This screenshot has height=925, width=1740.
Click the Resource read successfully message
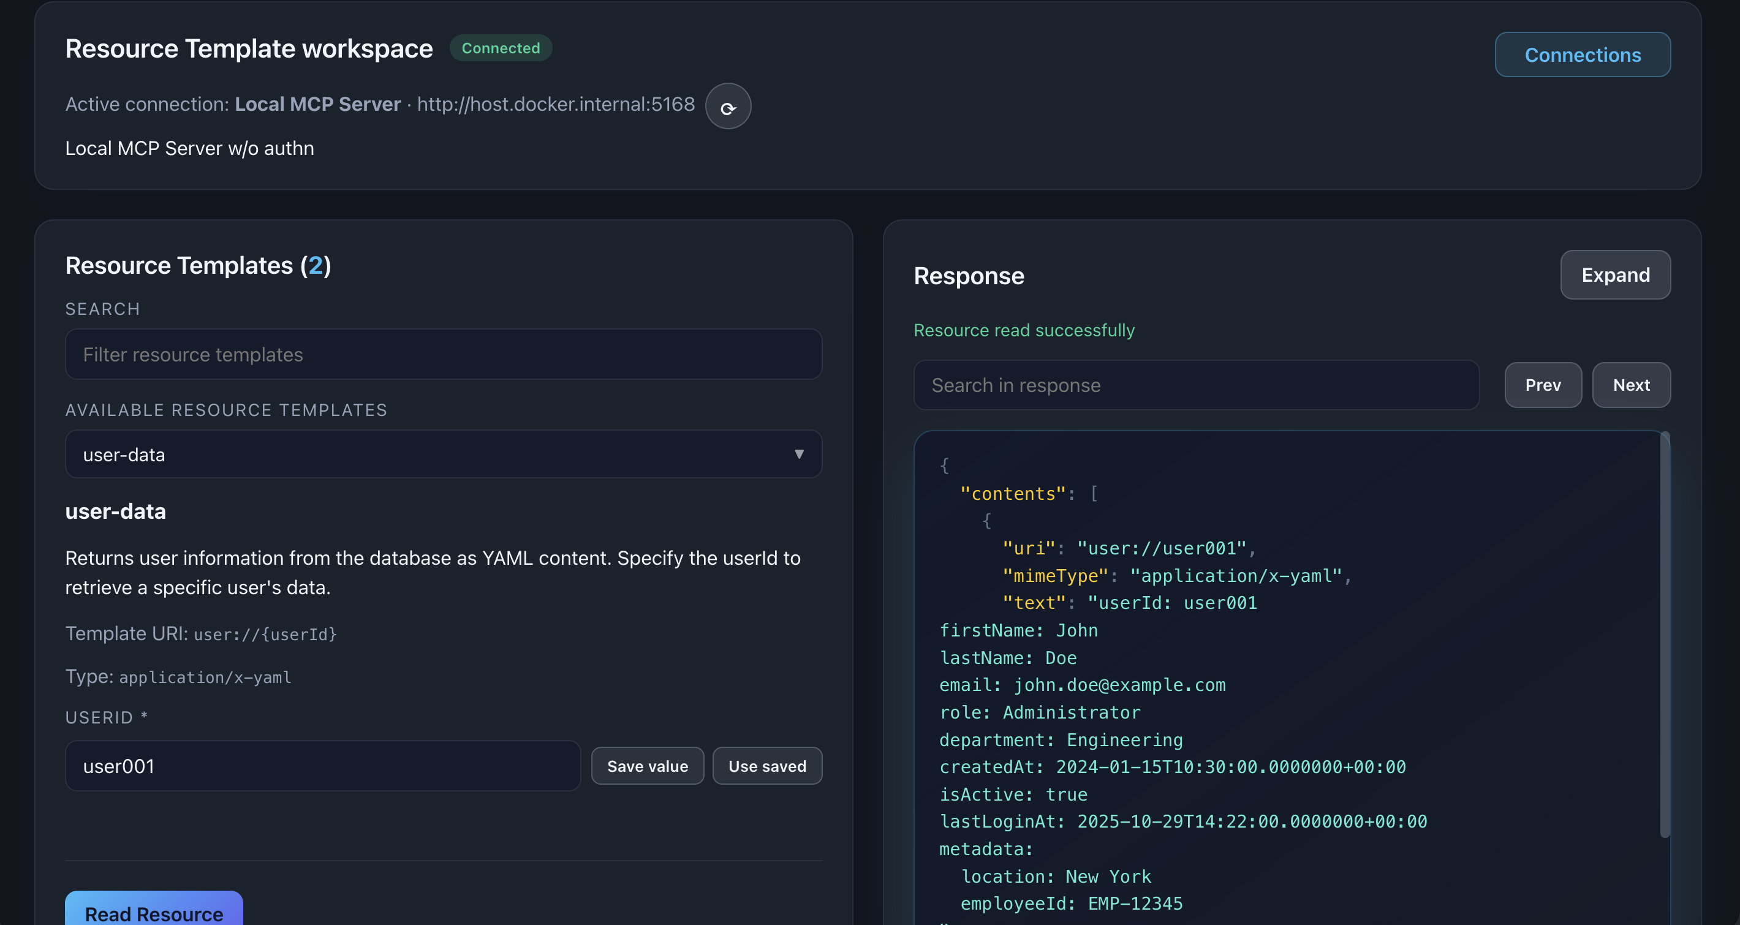1024,330
